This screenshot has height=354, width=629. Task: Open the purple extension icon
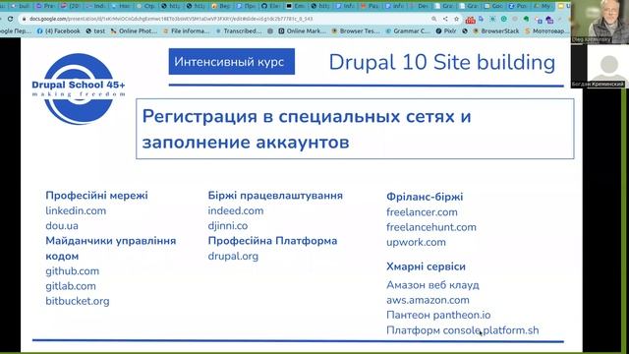549,20
